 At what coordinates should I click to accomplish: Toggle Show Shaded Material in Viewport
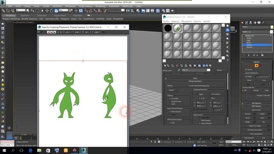[x=199, y=65]
